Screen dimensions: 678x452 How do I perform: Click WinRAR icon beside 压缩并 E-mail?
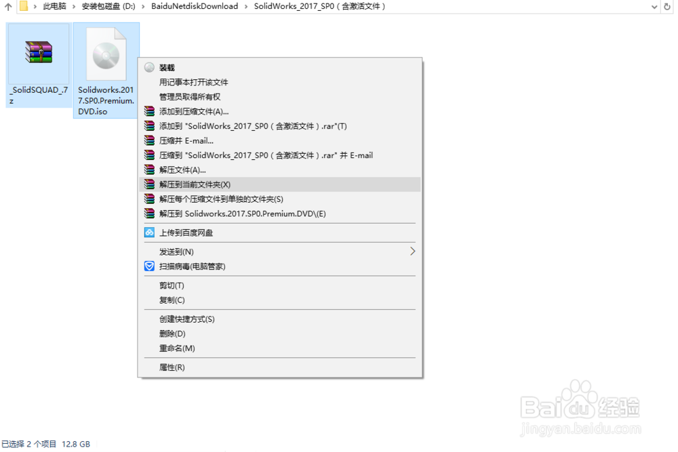[x=149, y=140]
